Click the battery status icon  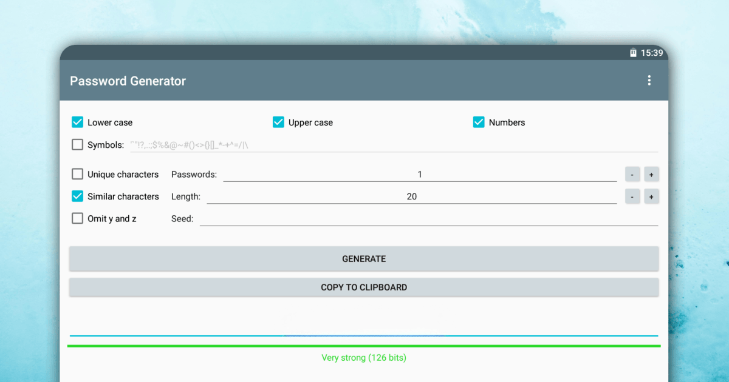(x=632, y=53)
